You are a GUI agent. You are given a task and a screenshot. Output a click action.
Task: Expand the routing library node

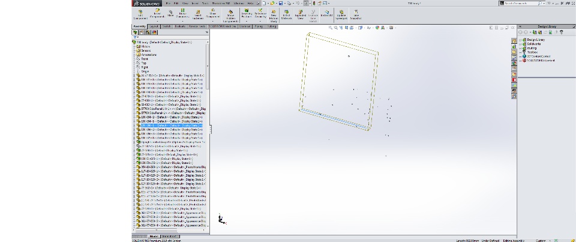point(520,48)
